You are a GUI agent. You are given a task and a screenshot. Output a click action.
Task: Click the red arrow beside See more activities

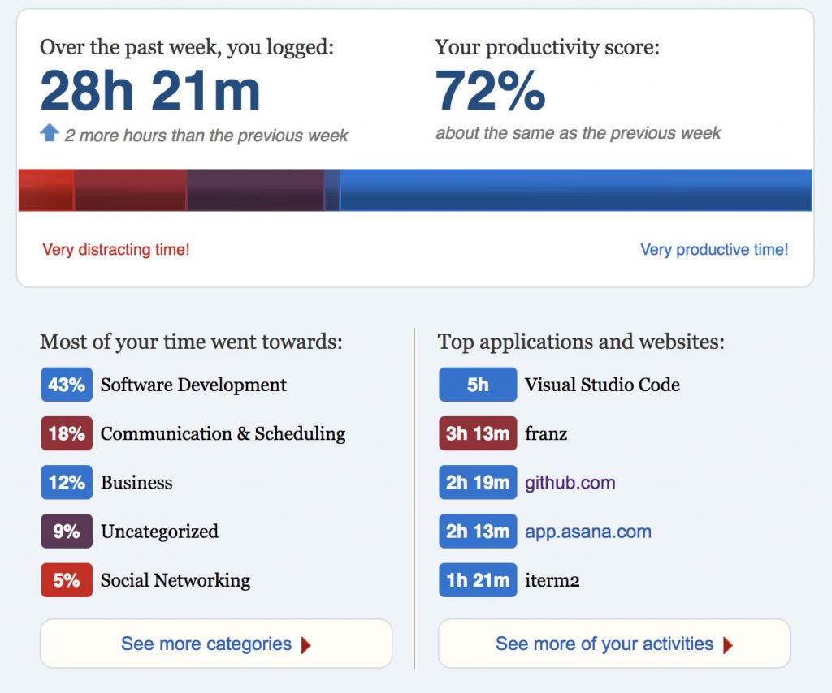tap(728, 645)
